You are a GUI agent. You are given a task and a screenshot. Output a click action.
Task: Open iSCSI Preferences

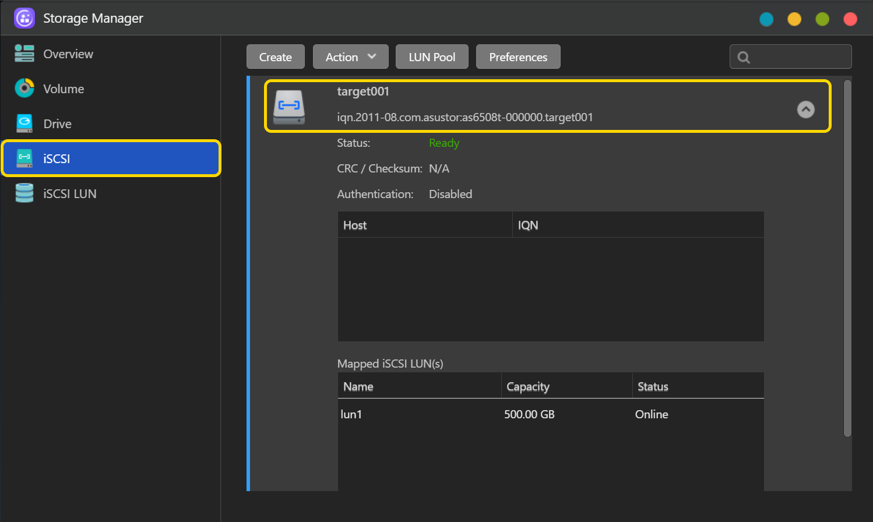pos(518,57)
